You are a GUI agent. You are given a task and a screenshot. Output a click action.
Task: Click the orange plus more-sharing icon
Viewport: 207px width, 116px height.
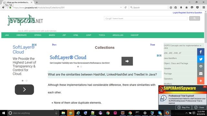tap(201, 81)
